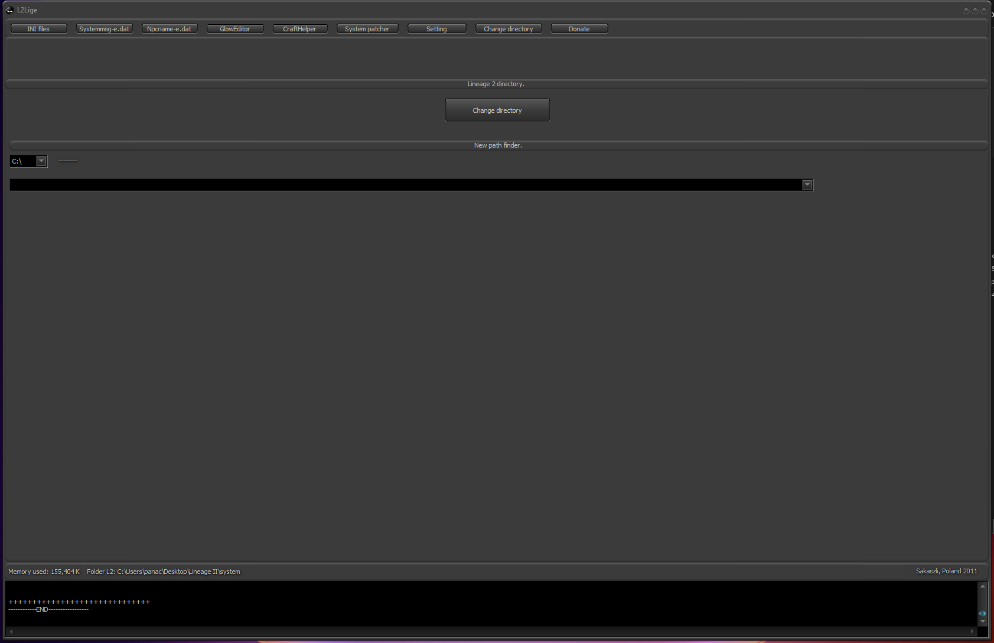Launch the GlowEditor tool
This screenshot has width=994, height=643.
pyautogui.click(x=235, y=29)
